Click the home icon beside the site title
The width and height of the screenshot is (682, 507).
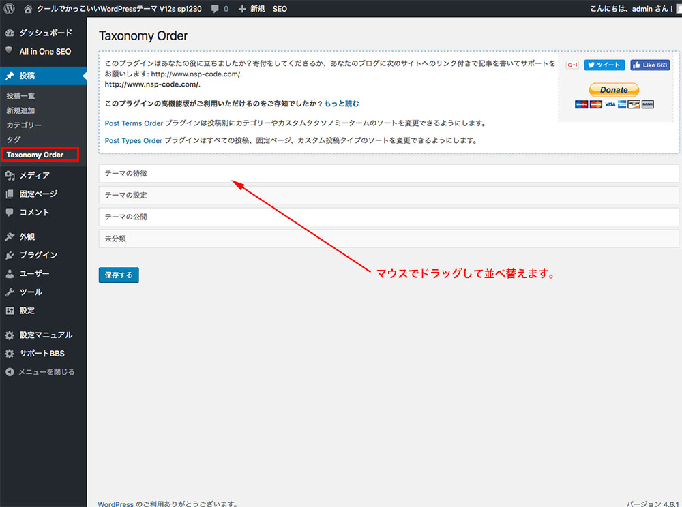coord(28,9)
